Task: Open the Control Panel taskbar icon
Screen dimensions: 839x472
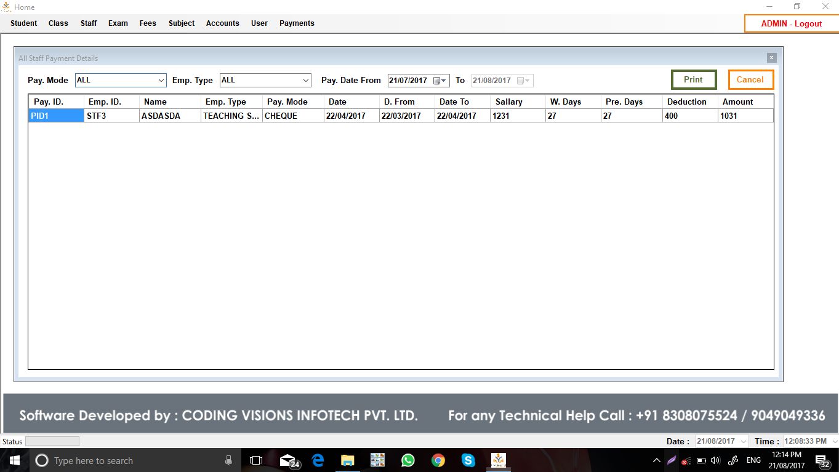Action: point(377,460)
